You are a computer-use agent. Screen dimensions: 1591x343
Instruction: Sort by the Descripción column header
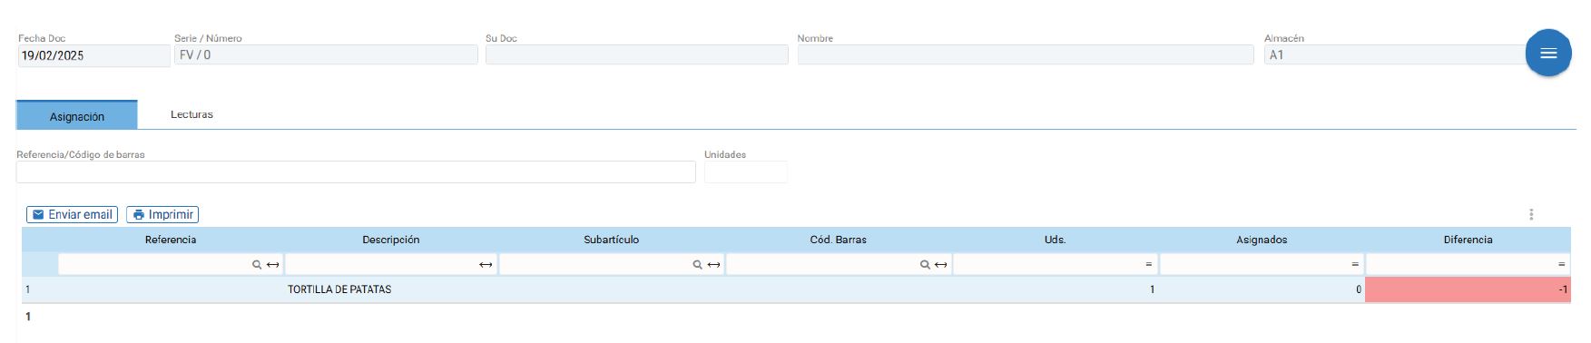coord(391,240)
